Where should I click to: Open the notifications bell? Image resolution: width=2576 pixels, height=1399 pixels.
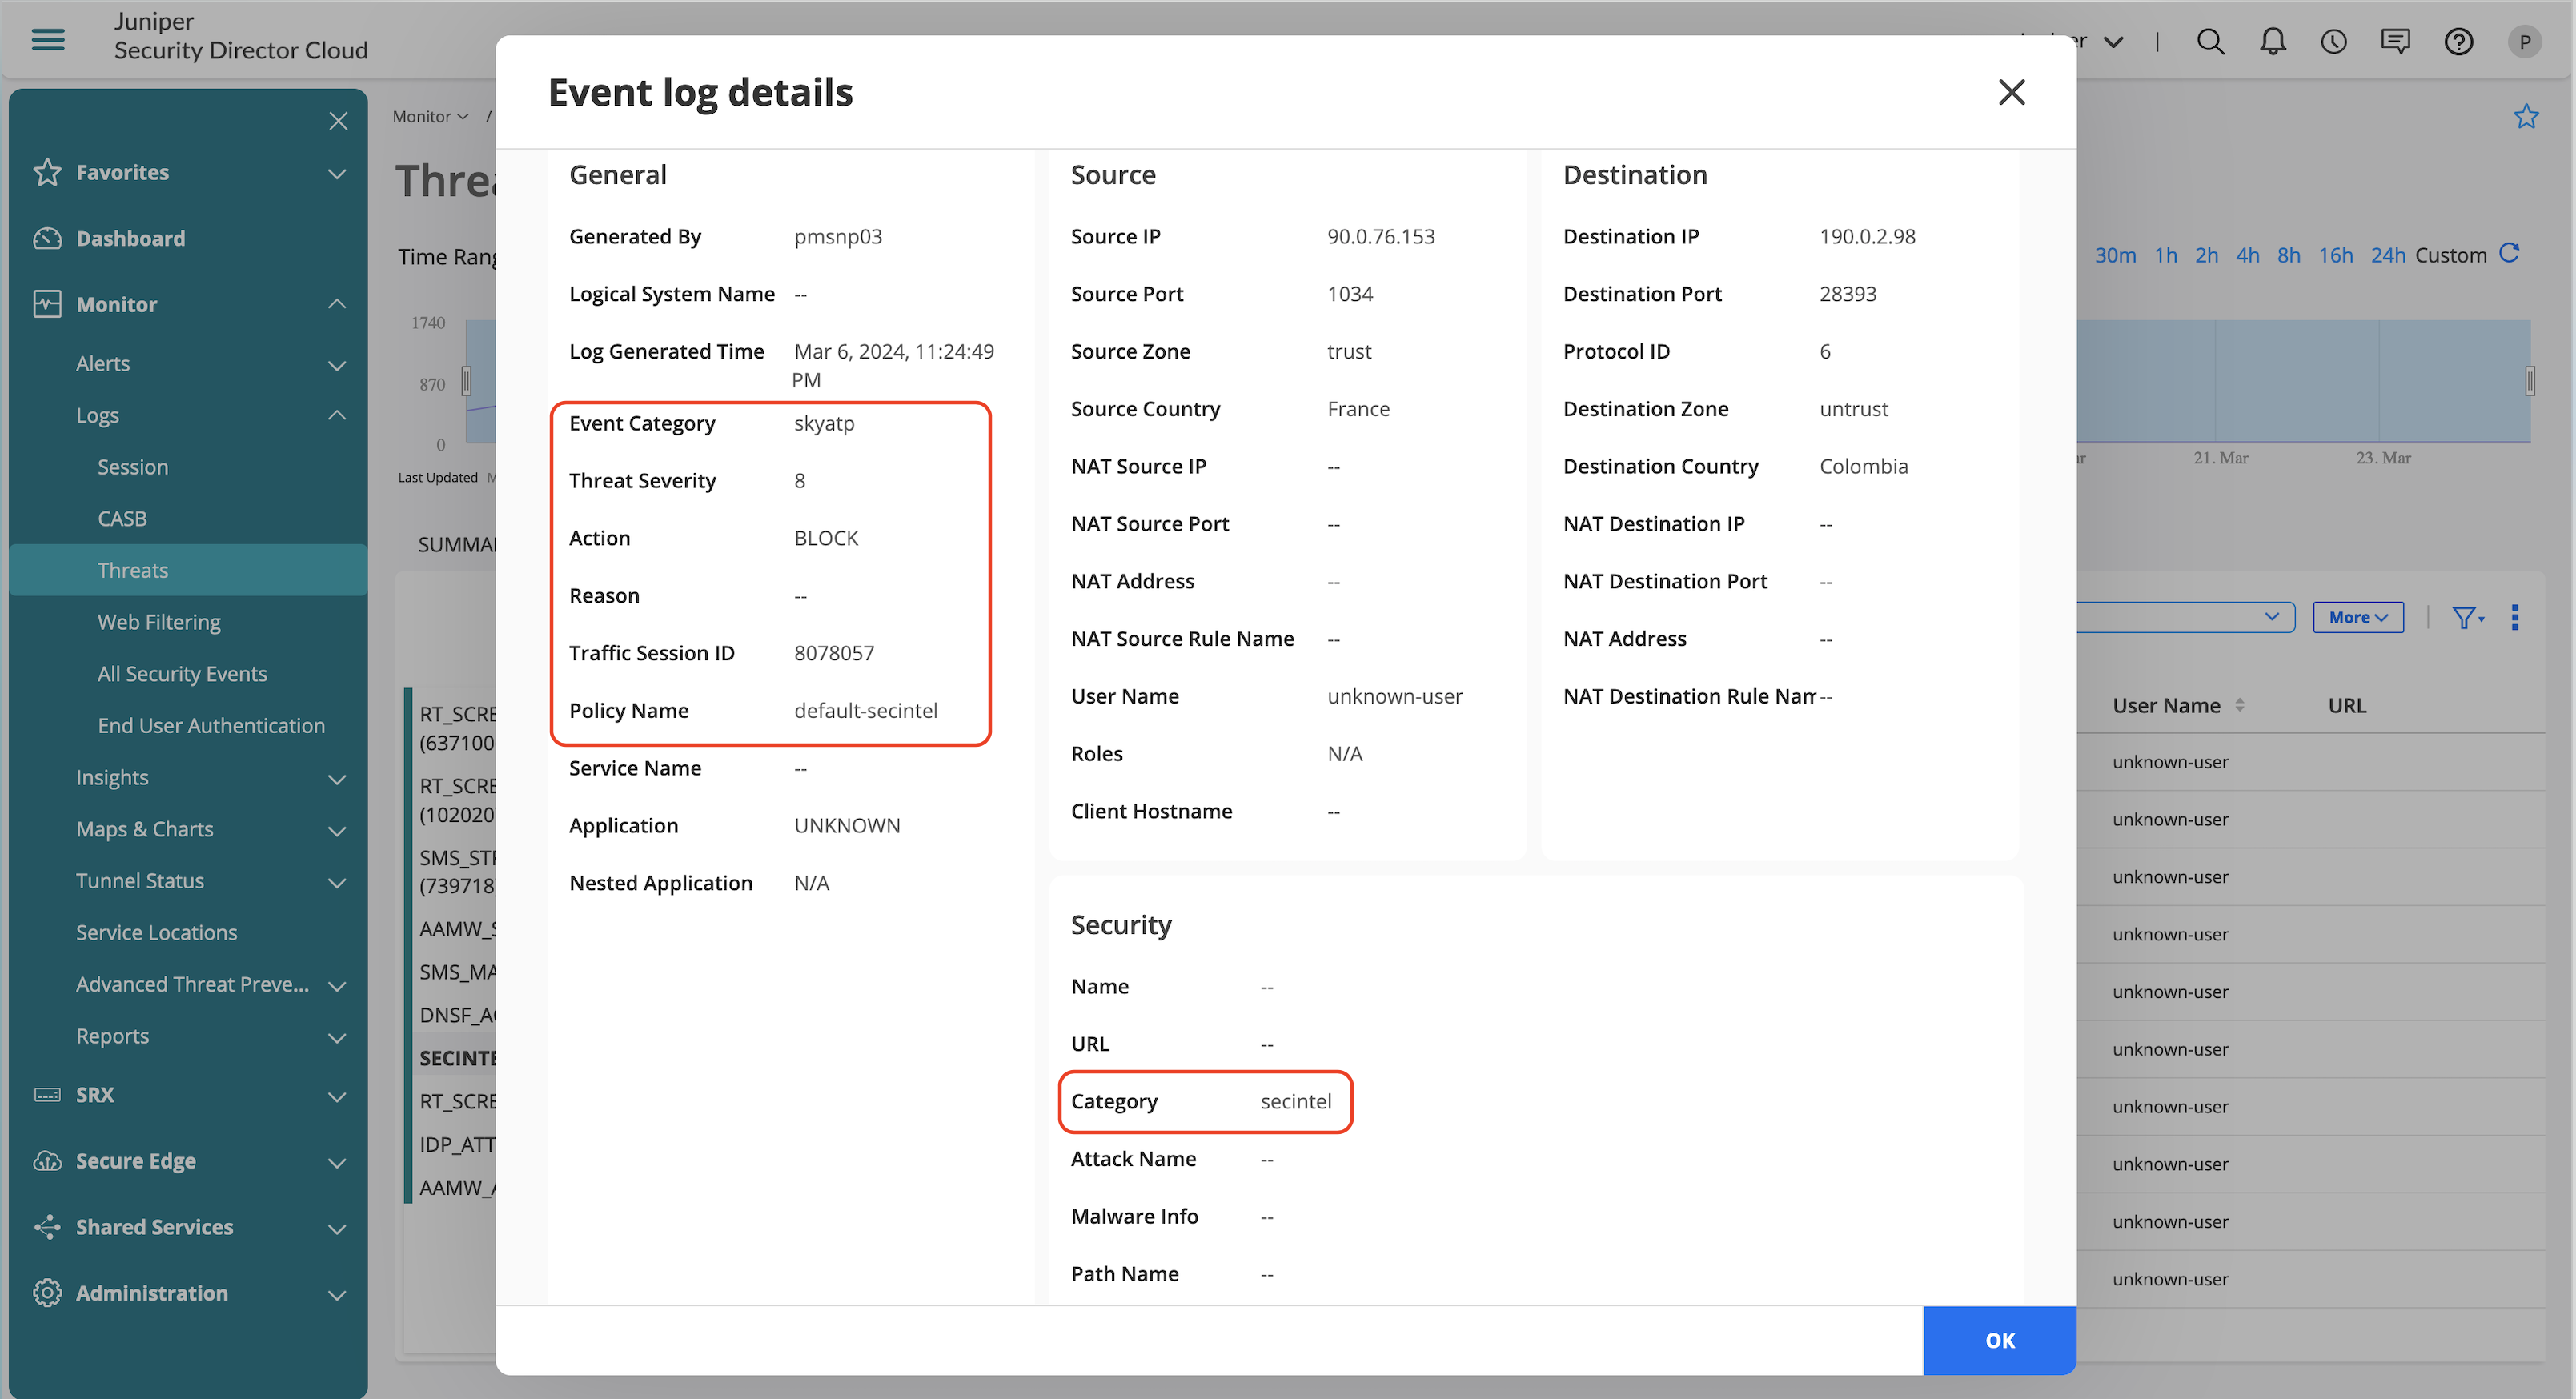click(x=2272, y=41)
